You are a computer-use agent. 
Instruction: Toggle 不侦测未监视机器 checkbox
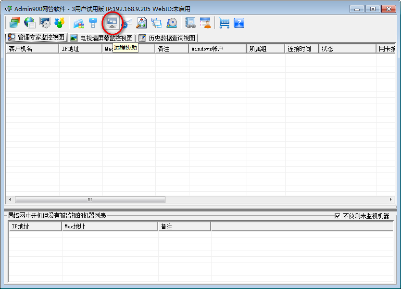(x=338, y=216)
